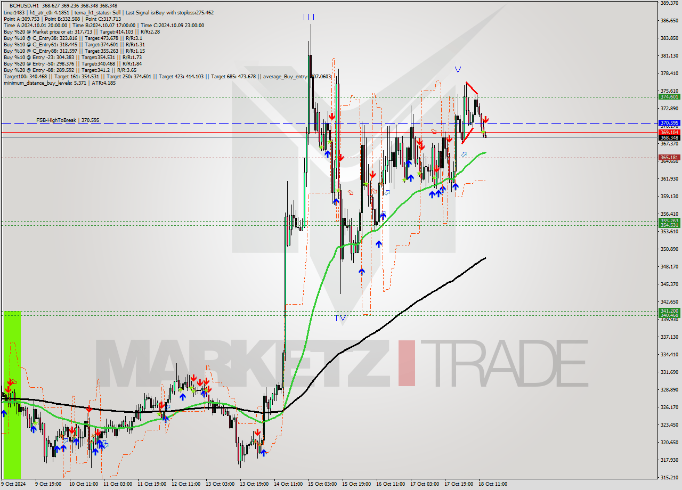Click the 375.610 price axis label

[669, 91]
